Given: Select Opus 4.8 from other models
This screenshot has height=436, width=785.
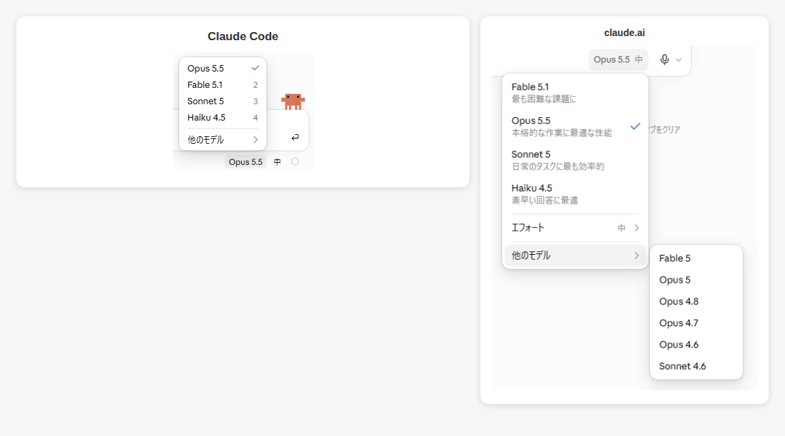Looking at the screenshot, I should (x=696, y=301).
